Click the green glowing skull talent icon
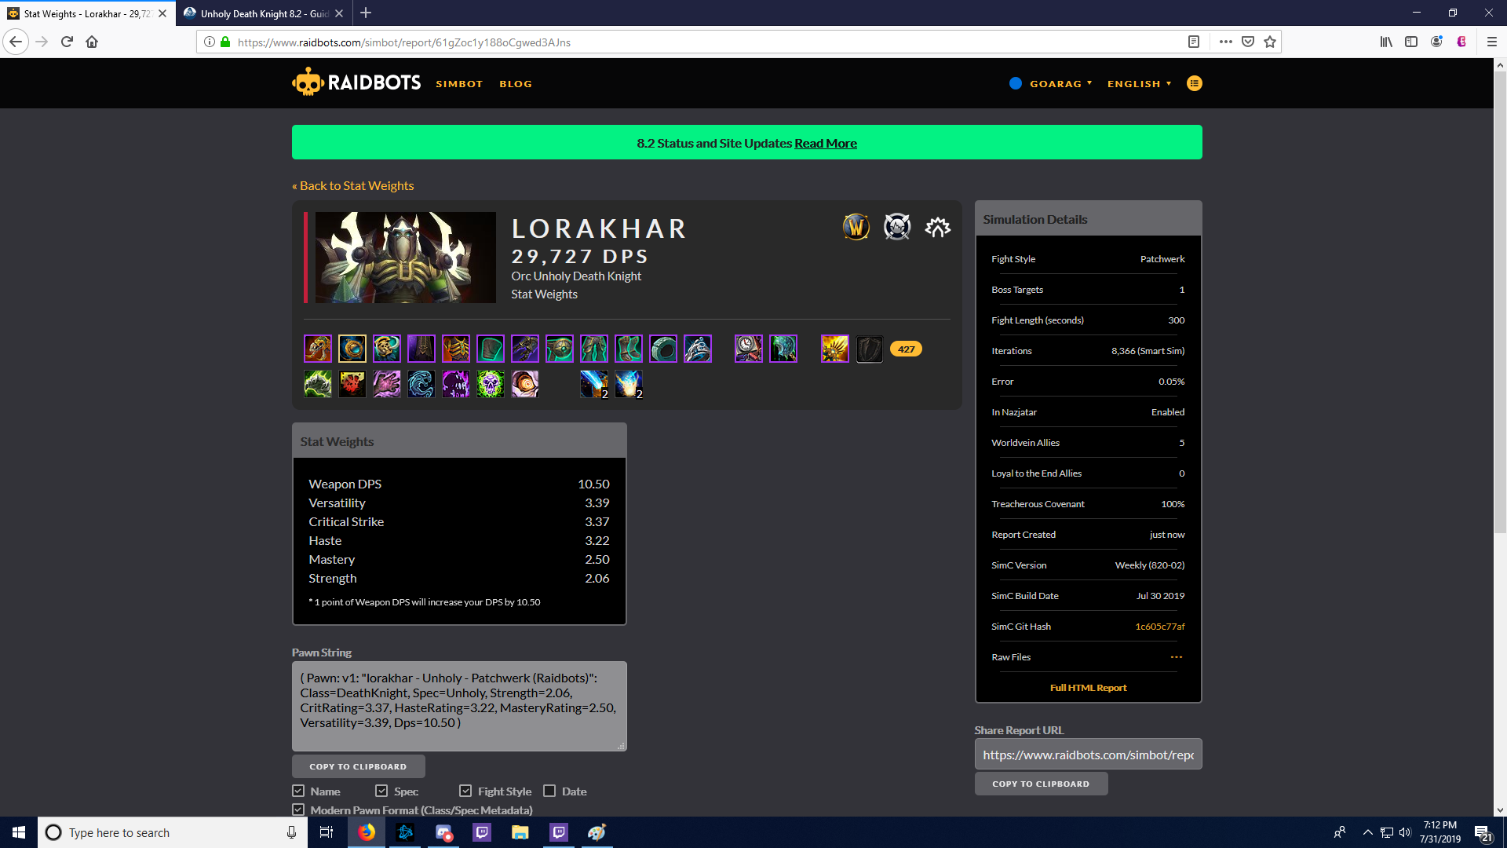Viewport: 1507px width, 848px height. coord(491,384)
